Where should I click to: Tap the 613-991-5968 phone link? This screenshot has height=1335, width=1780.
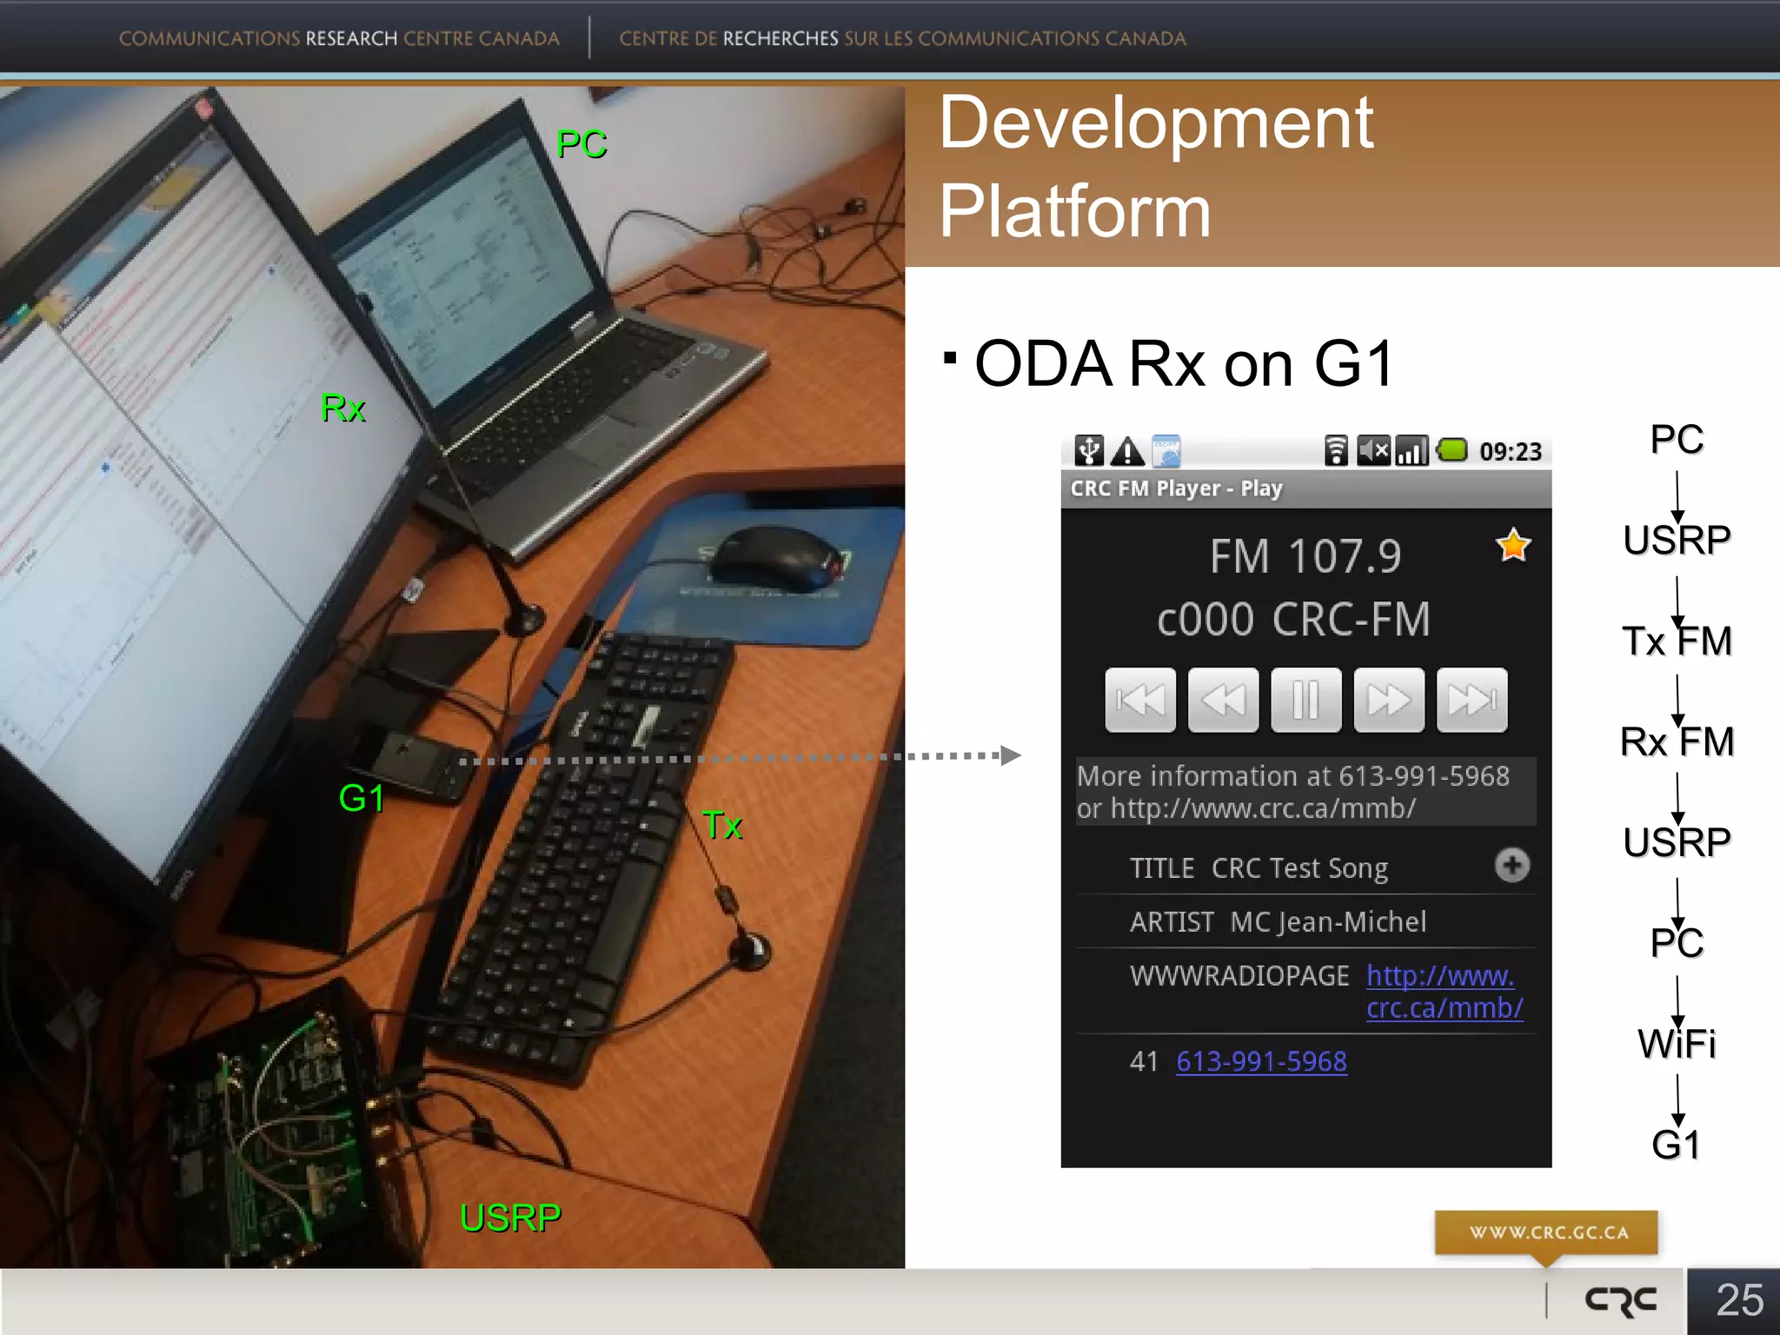click(1261, 1061)
